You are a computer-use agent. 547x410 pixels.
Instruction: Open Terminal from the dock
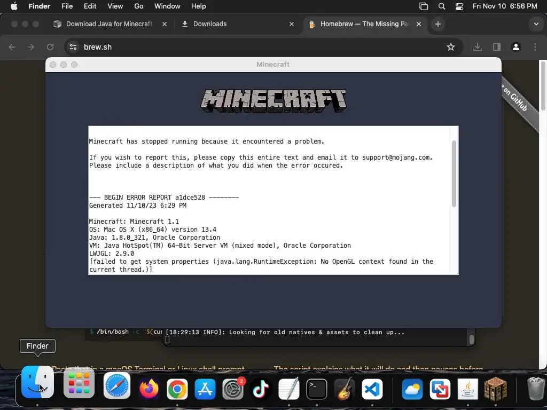(x=316, y=389)
